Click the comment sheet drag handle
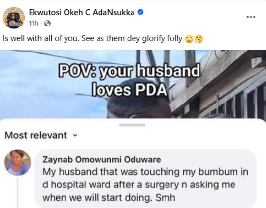 132,125
